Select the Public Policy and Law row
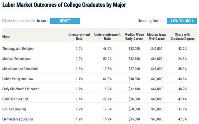The height and width of the screenshot is (124, 199). [18, 79]
